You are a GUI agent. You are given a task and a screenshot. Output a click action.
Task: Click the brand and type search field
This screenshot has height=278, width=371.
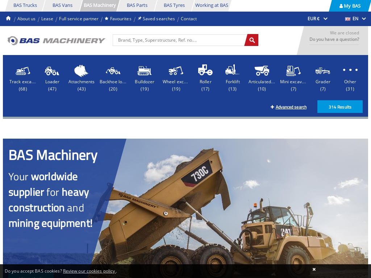pyautogui.click(x=179, y=40)
